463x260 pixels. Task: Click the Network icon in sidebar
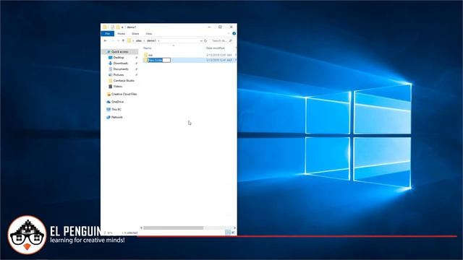[109, 117]
